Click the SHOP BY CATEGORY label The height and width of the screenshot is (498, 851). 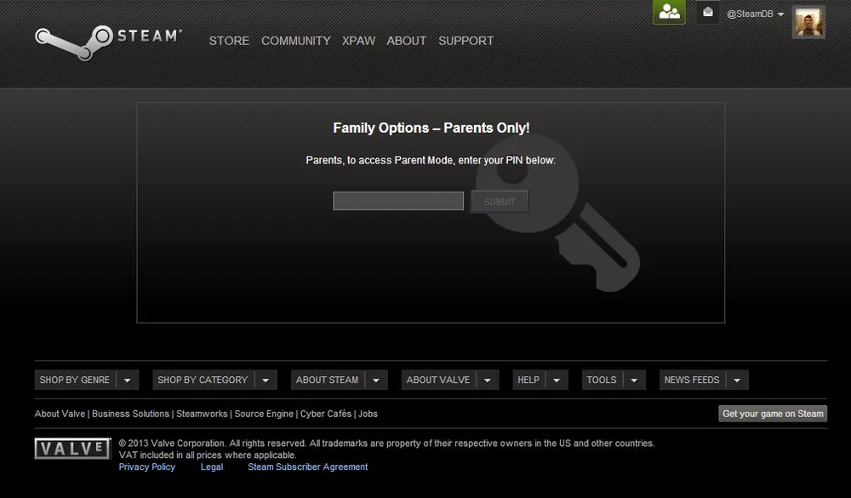point(203,381)
